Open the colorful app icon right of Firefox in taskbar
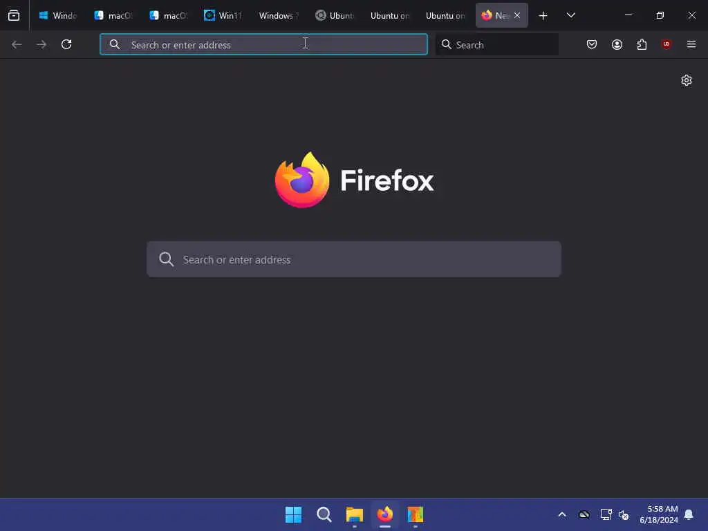This screenshot has height=531, width=708. coord(416,514)
